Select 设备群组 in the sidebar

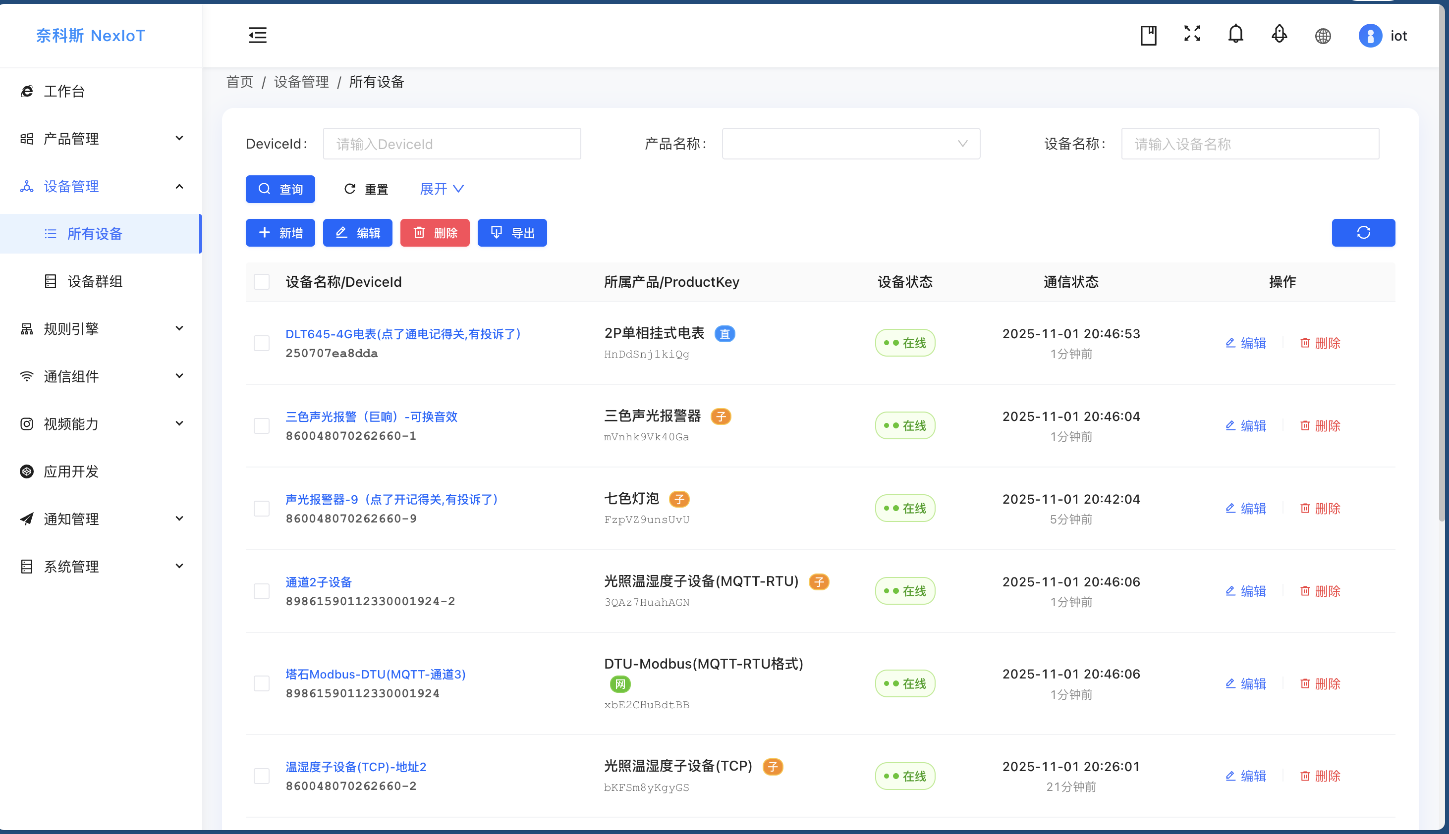tap(95, 281)
